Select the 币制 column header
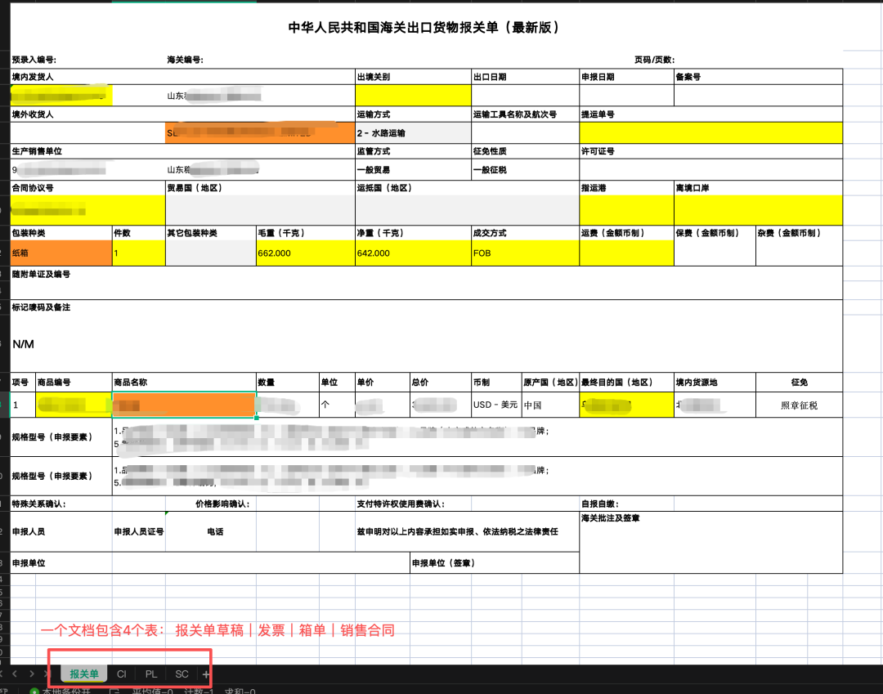883x694 pixels. 496,383
